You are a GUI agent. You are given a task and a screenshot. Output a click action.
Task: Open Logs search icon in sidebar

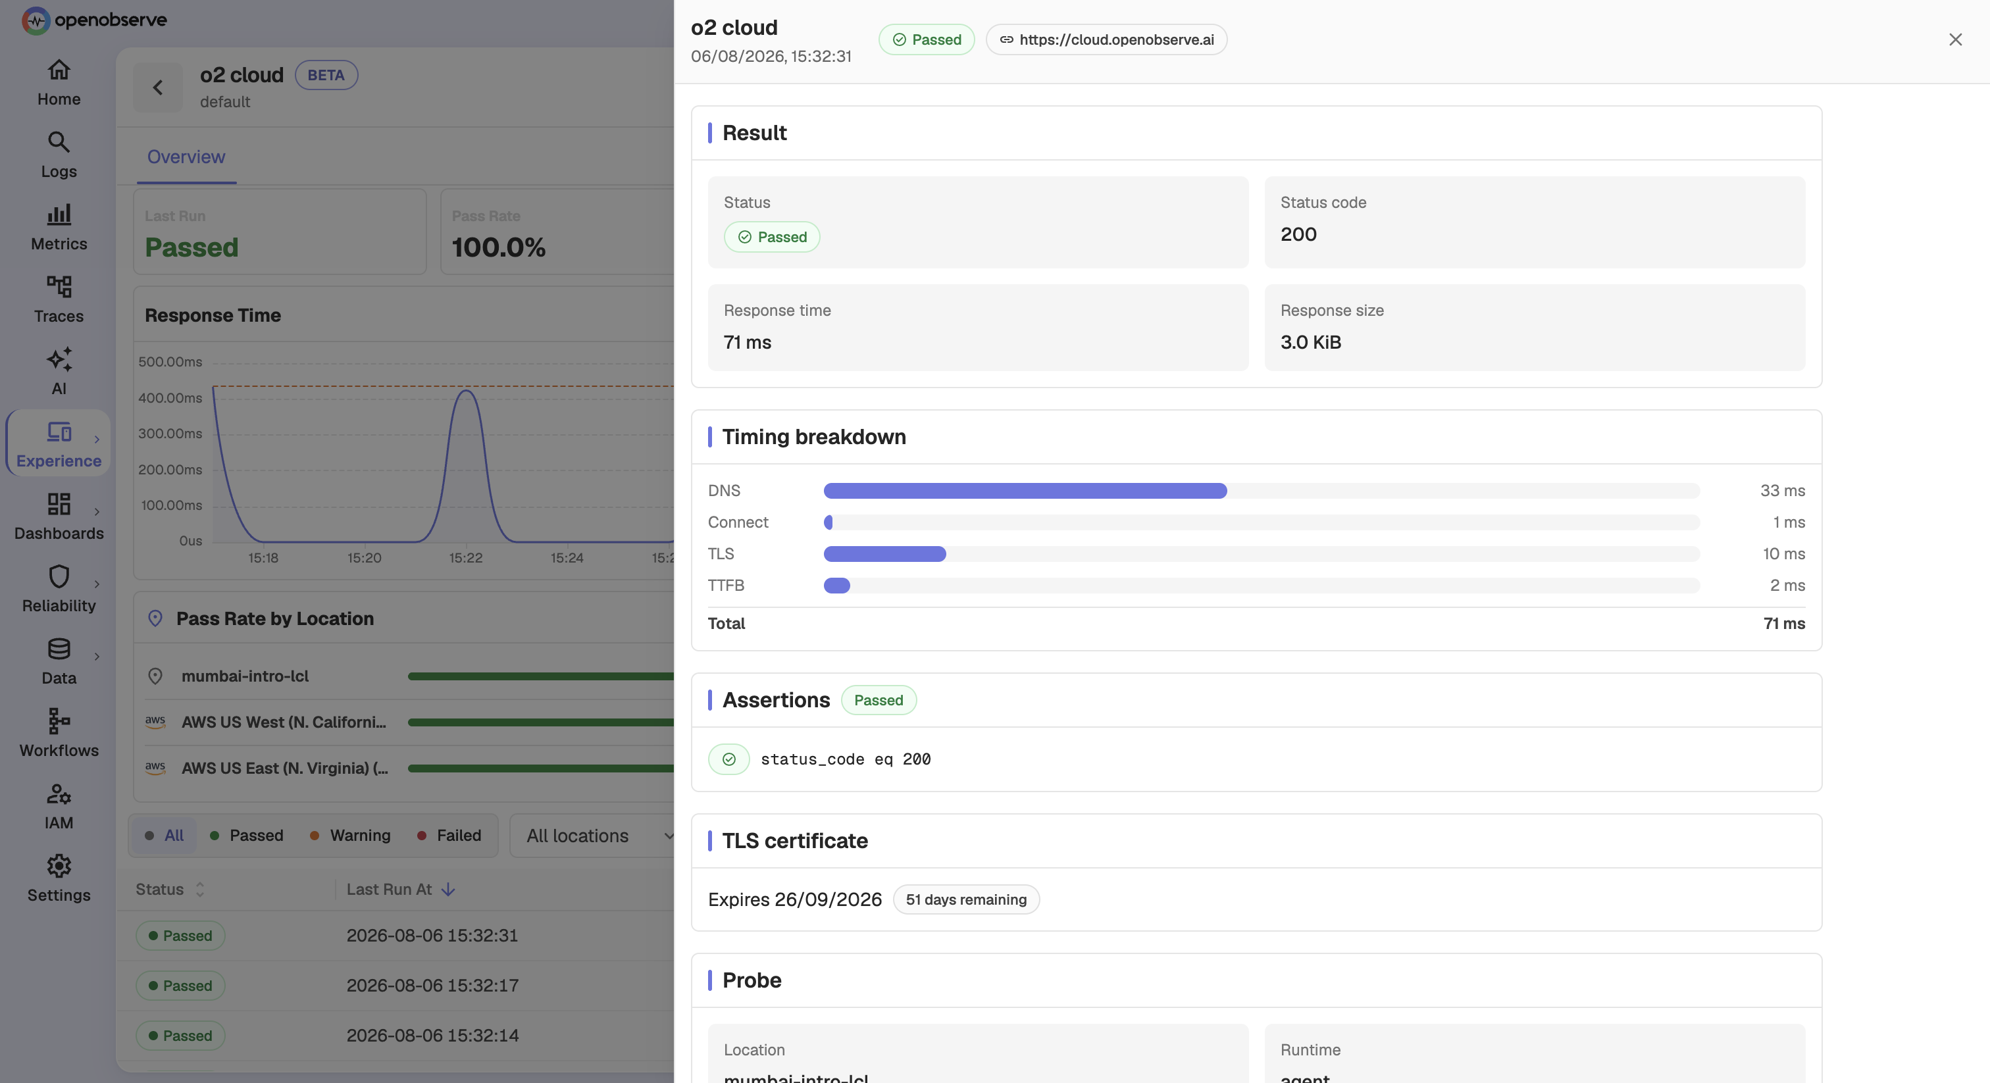click(59, 142)
